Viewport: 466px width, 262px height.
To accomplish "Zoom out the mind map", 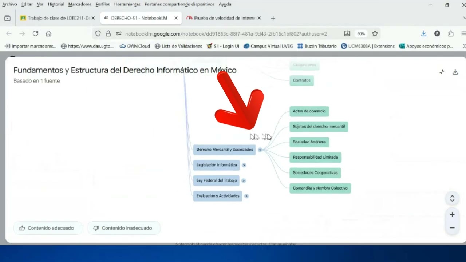I will click(x=452, y=228).
